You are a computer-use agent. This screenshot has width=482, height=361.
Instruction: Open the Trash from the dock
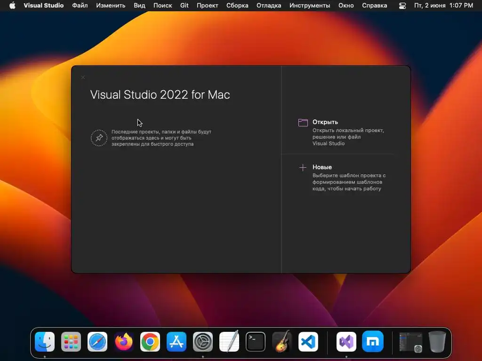click(x=437, y=342)
